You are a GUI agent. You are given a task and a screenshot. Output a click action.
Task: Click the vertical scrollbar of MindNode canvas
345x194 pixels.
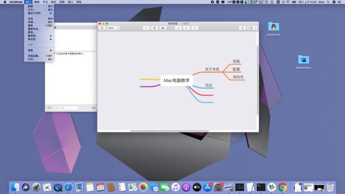coord(258,80)
